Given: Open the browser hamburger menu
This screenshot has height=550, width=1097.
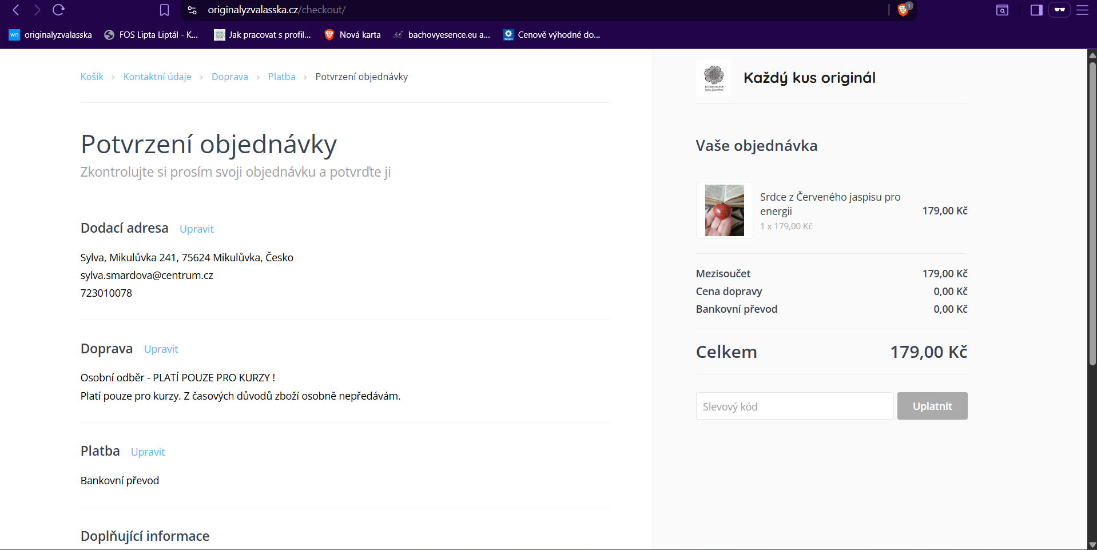Looking at the screenshot, I should coord(1082,10).
